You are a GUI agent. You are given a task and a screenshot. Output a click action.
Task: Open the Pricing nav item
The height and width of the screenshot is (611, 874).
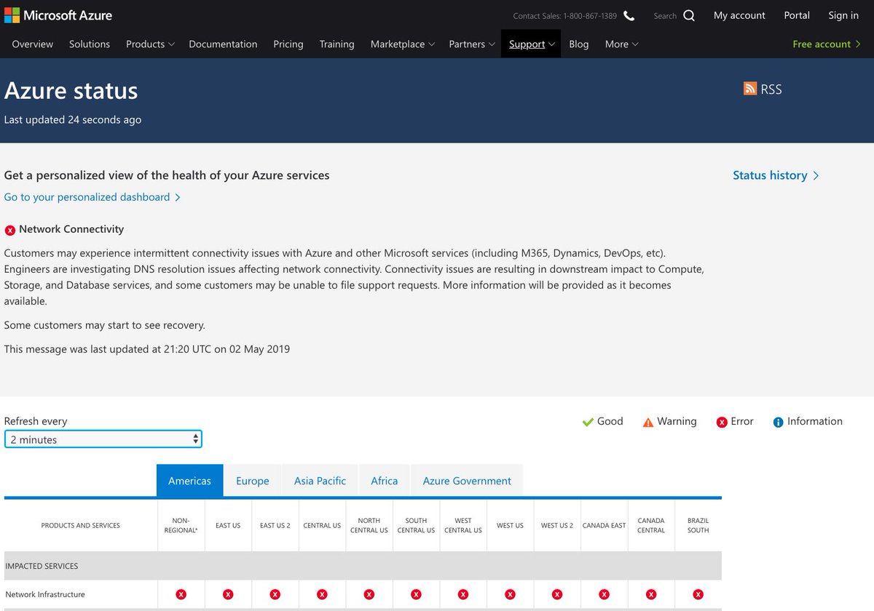288,44
